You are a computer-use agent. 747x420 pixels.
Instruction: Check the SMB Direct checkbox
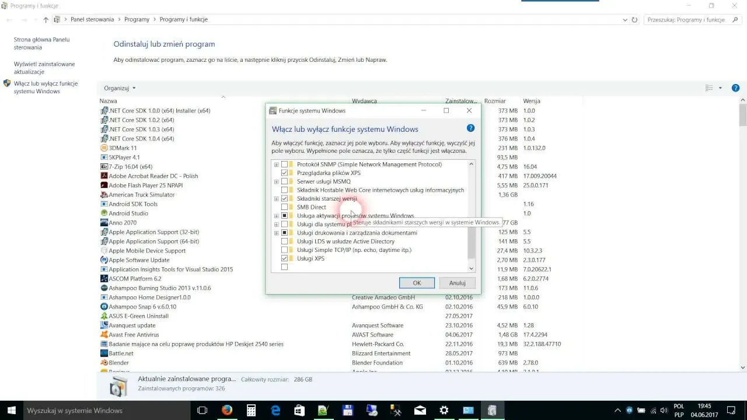(x=285, y=207)
